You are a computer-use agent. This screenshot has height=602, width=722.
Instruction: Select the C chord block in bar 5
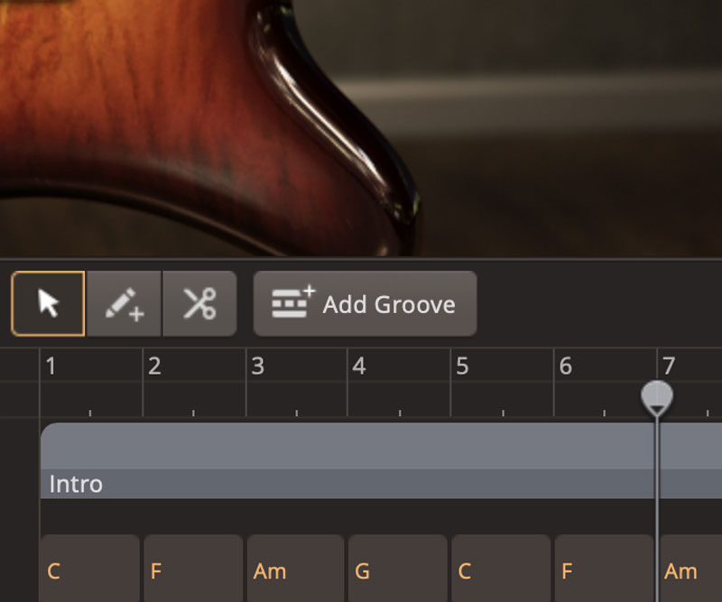[x=501, y=569]
